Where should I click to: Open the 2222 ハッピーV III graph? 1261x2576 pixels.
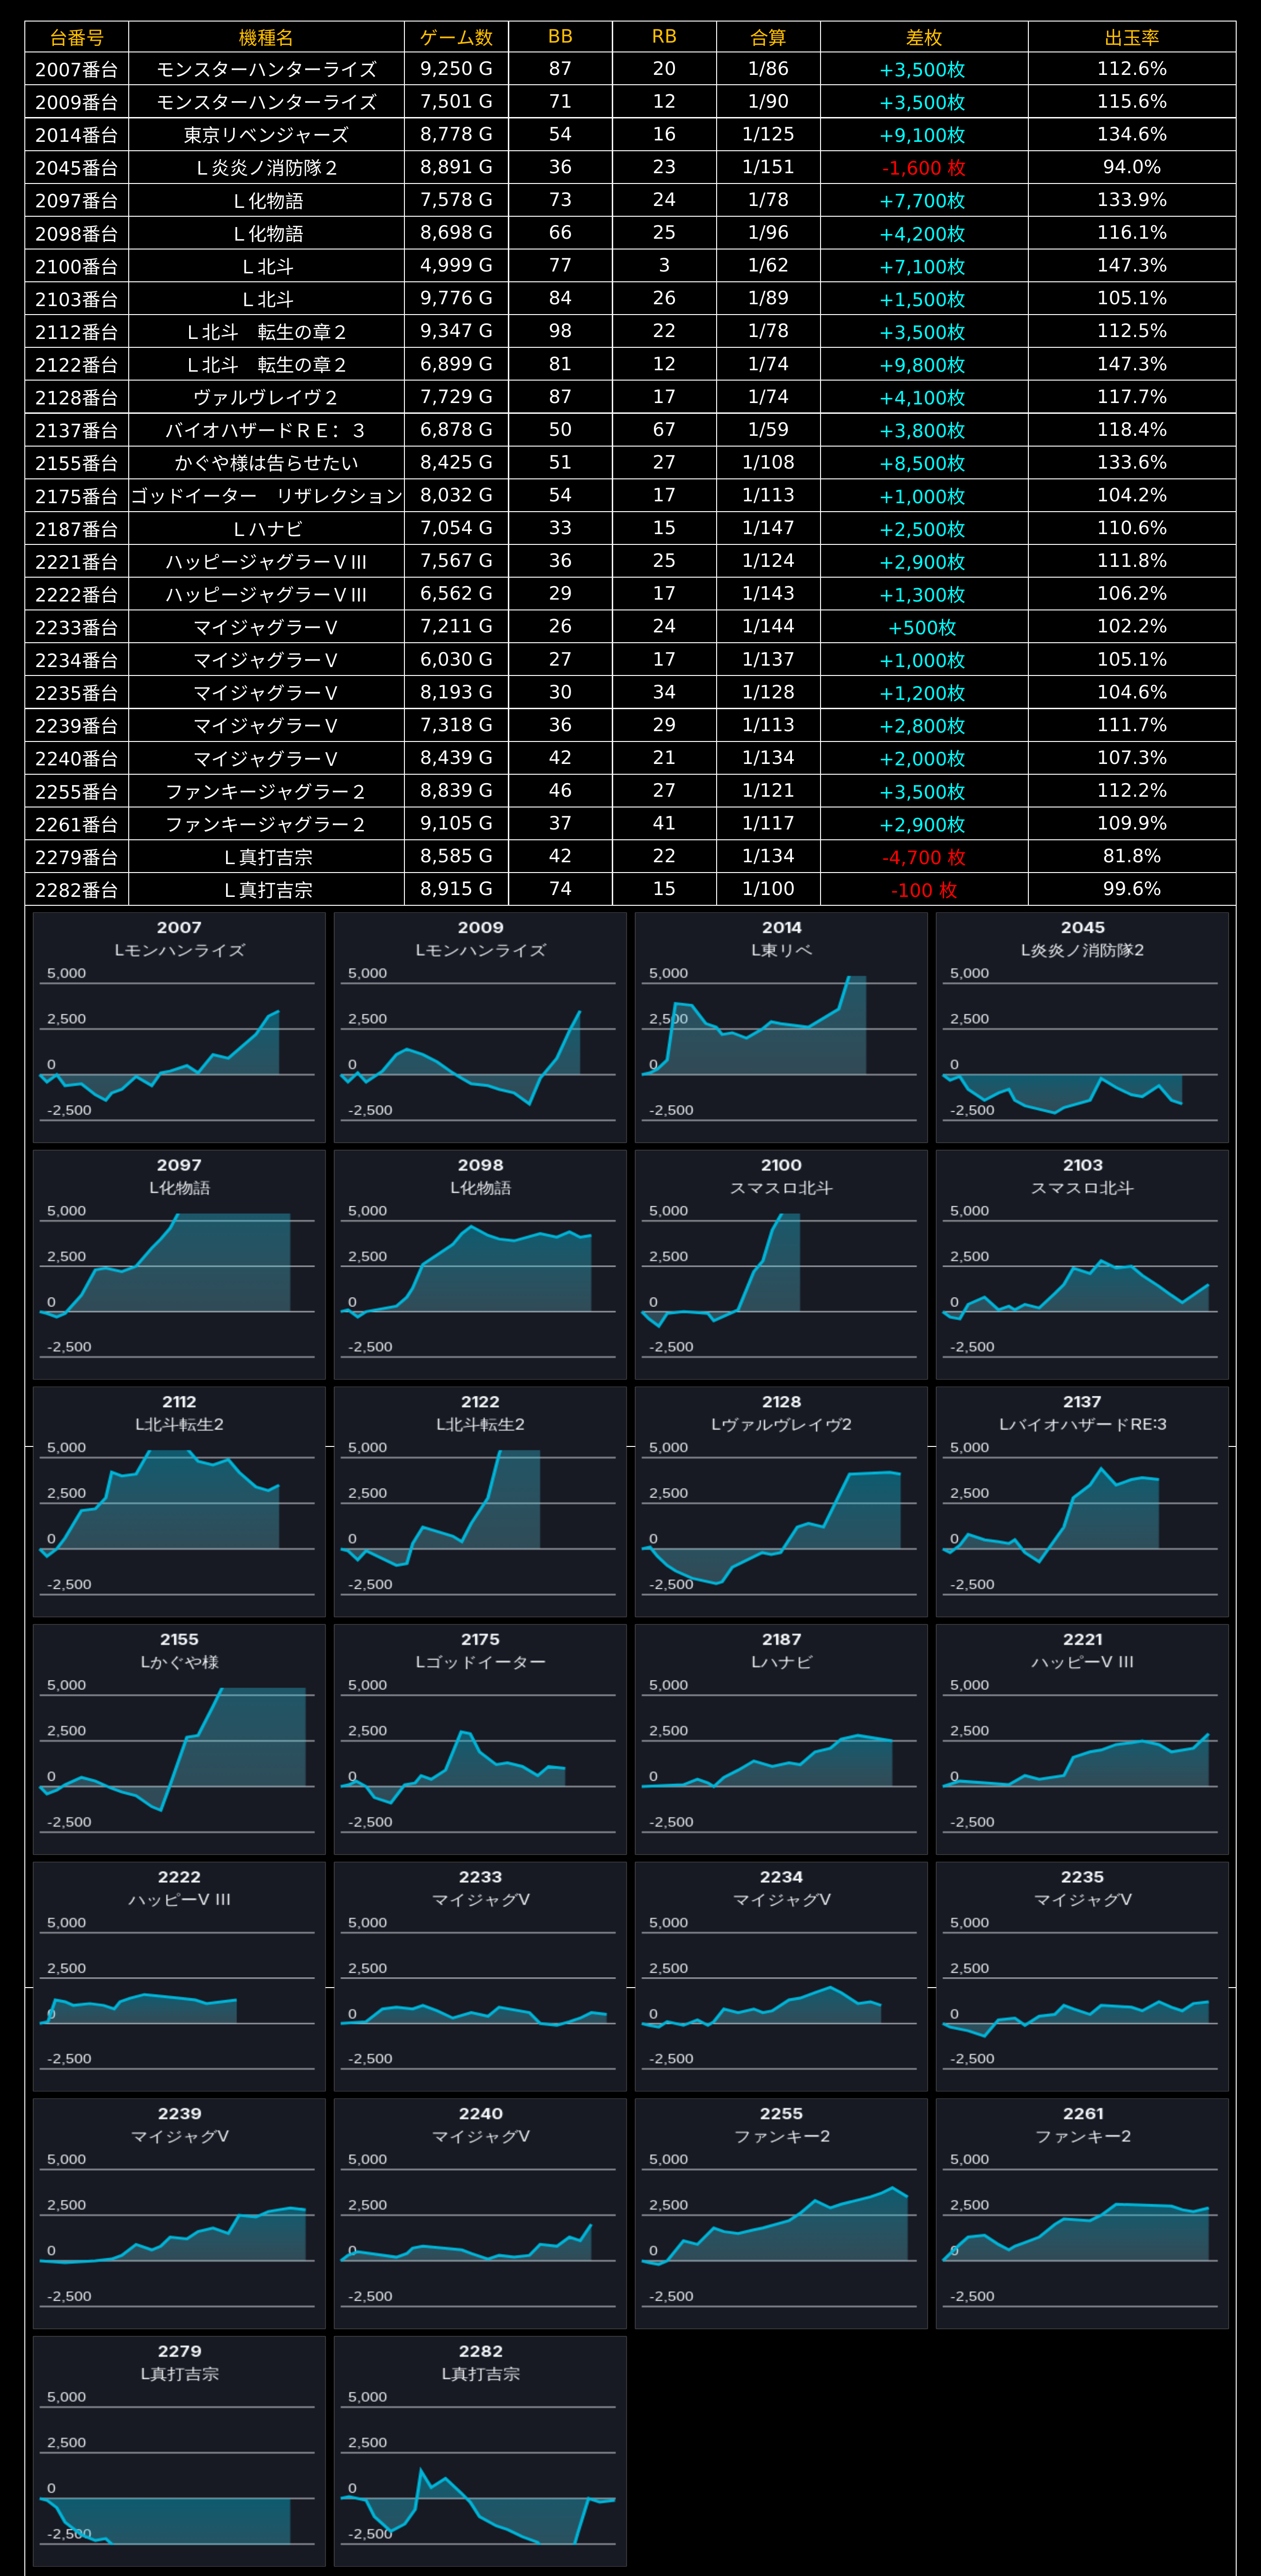pos(179,1976)
